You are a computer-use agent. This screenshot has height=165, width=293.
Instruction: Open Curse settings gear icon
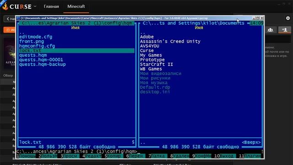[288, 18]
